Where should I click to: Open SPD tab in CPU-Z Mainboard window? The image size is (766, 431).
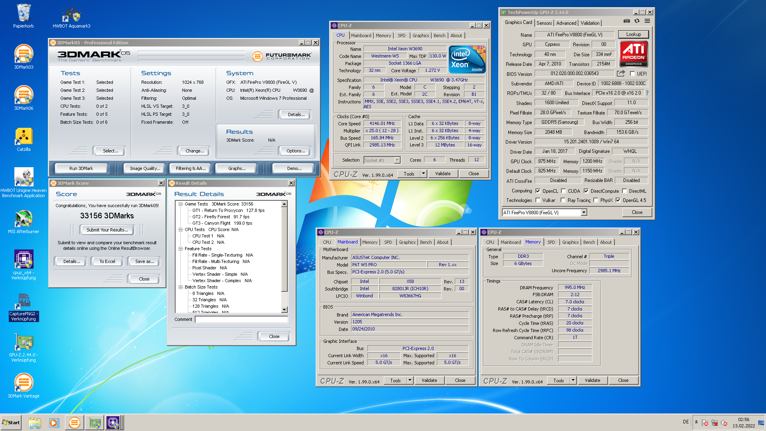(x=388, y=242)
